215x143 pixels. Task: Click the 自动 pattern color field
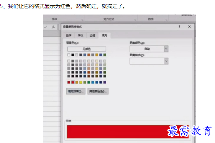coord(147,49)
